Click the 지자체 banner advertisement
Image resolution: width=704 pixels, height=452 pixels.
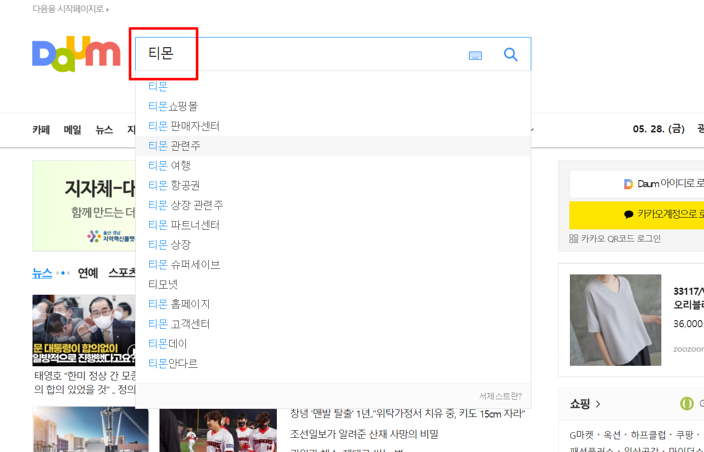[x=84, y=205]
